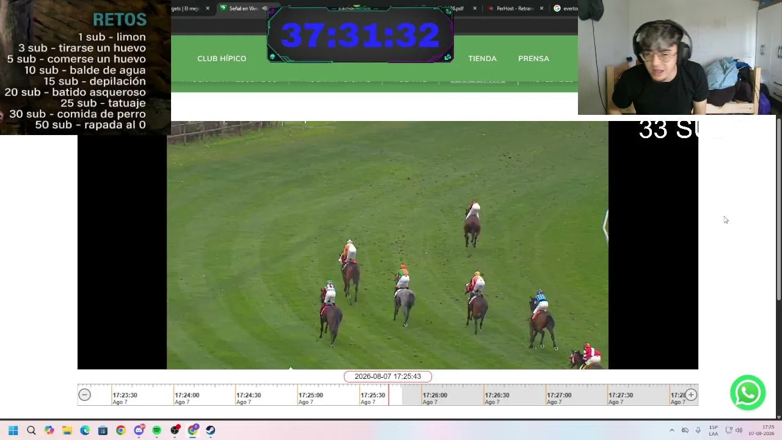This screenshot has width=782, height=440.
Task: Launch Copilot from the taskbar
Action: 49,430
